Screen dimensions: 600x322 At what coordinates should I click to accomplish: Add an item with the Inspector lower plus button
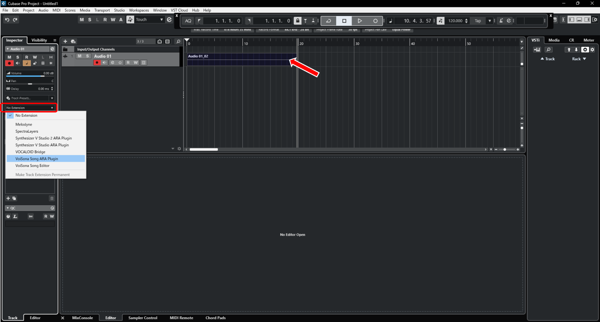click(8, 199)
